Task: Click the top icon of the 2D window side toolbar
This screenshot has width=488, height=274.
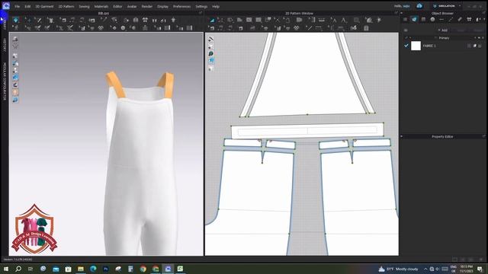Action: 210,39
